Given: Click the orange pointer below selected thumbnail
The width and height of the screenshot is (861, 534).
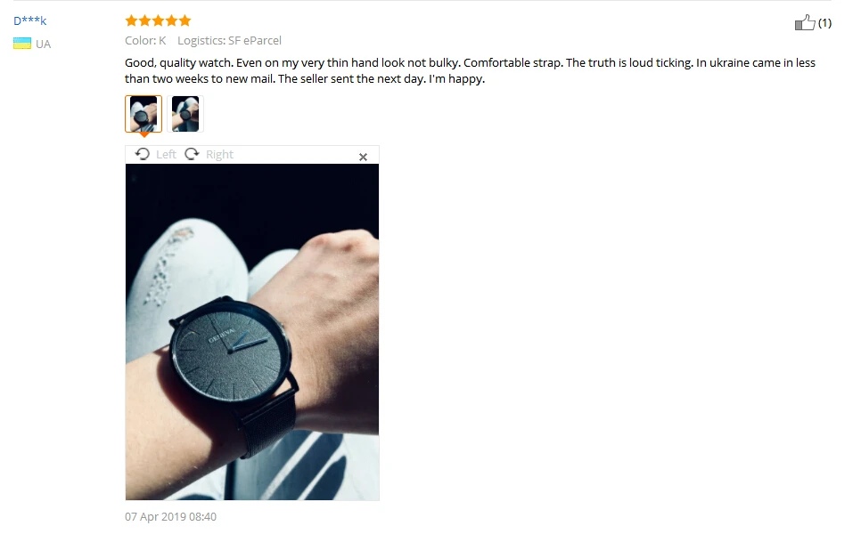Looking at the screenshot, I should (x=143, y=134).
